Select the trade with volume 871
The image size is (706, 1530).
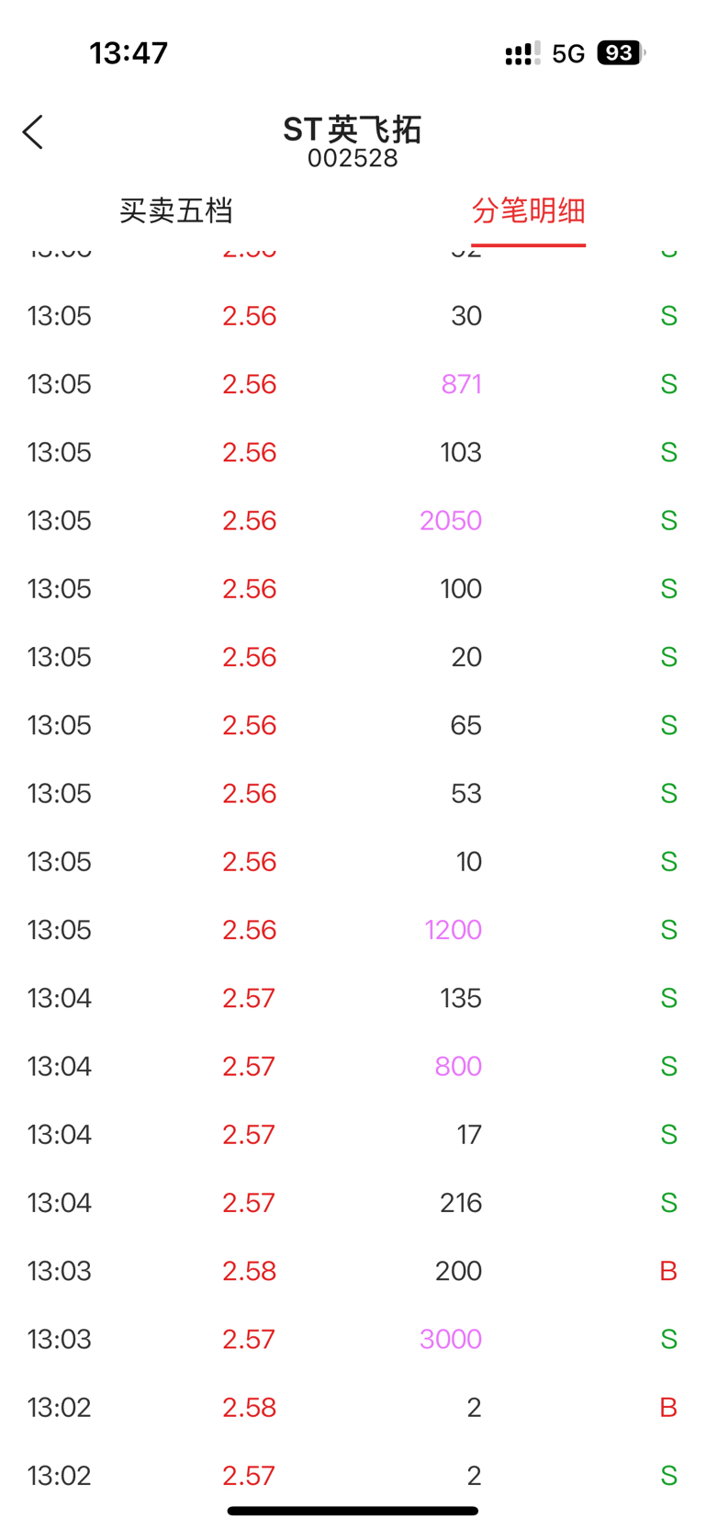[x=353, y=384]
